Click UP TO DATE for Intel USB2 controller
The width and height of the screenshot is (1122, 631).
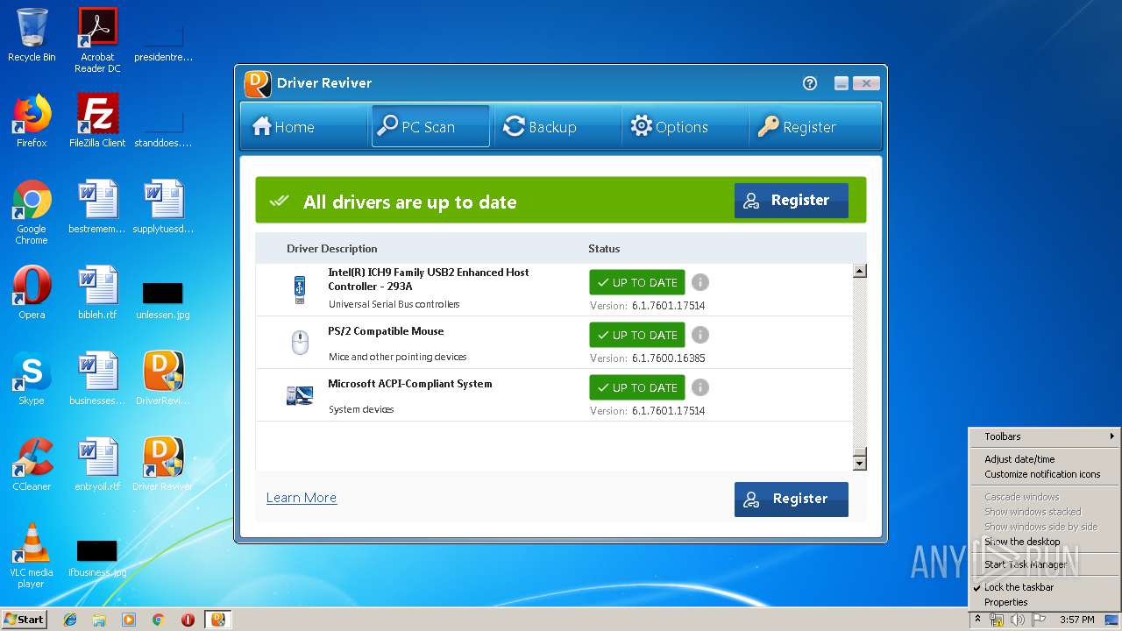click(x=637, y=282)
